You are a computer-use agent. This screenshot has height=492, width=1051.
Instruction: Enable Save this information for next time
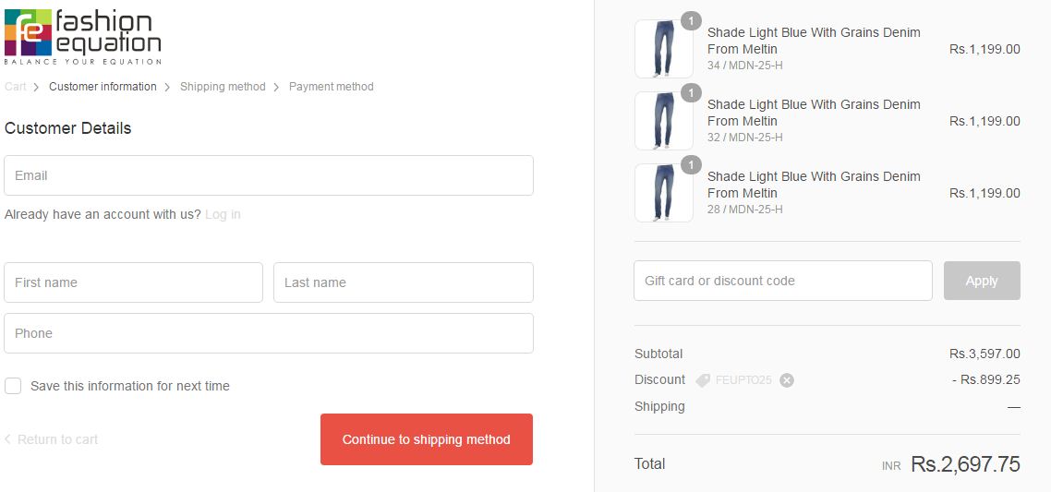click(x=13, y=386)
